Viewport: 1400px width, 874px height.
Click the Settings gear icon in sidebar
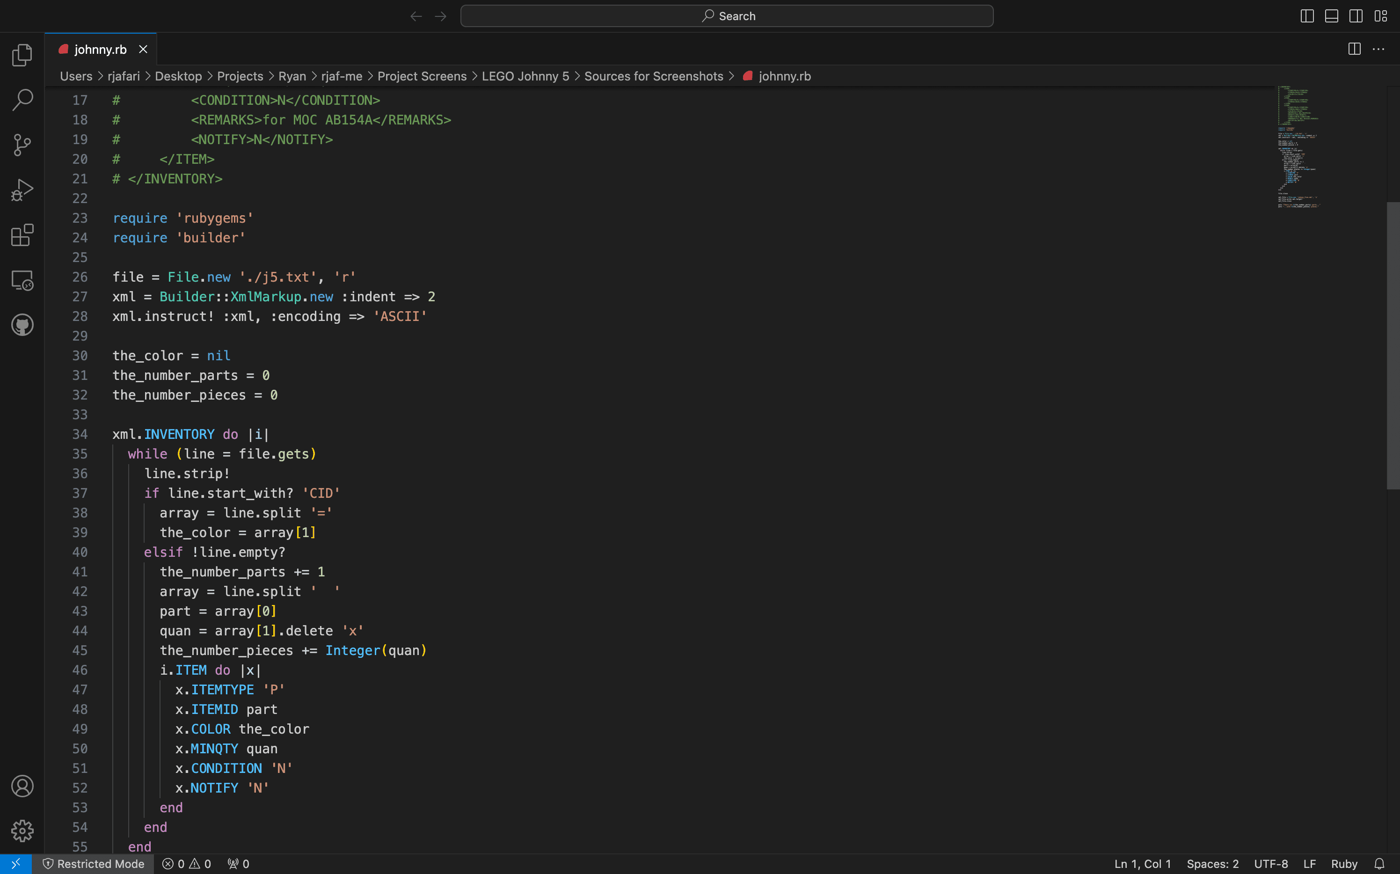[22, 830]
